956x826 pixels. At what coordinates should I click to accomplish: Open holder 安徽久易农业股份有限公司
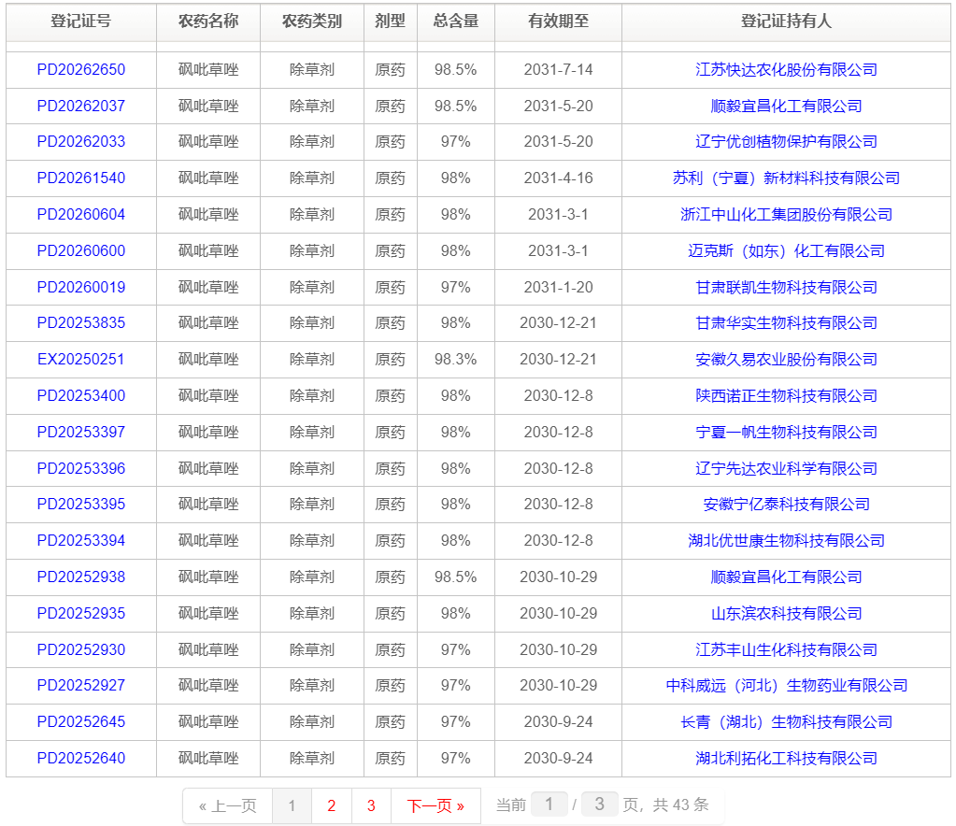coord(787,359)
